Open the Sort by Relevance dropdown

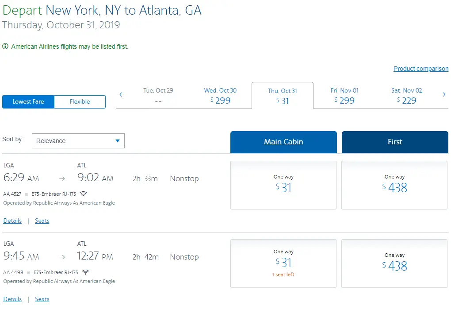(x=78, y=141)
